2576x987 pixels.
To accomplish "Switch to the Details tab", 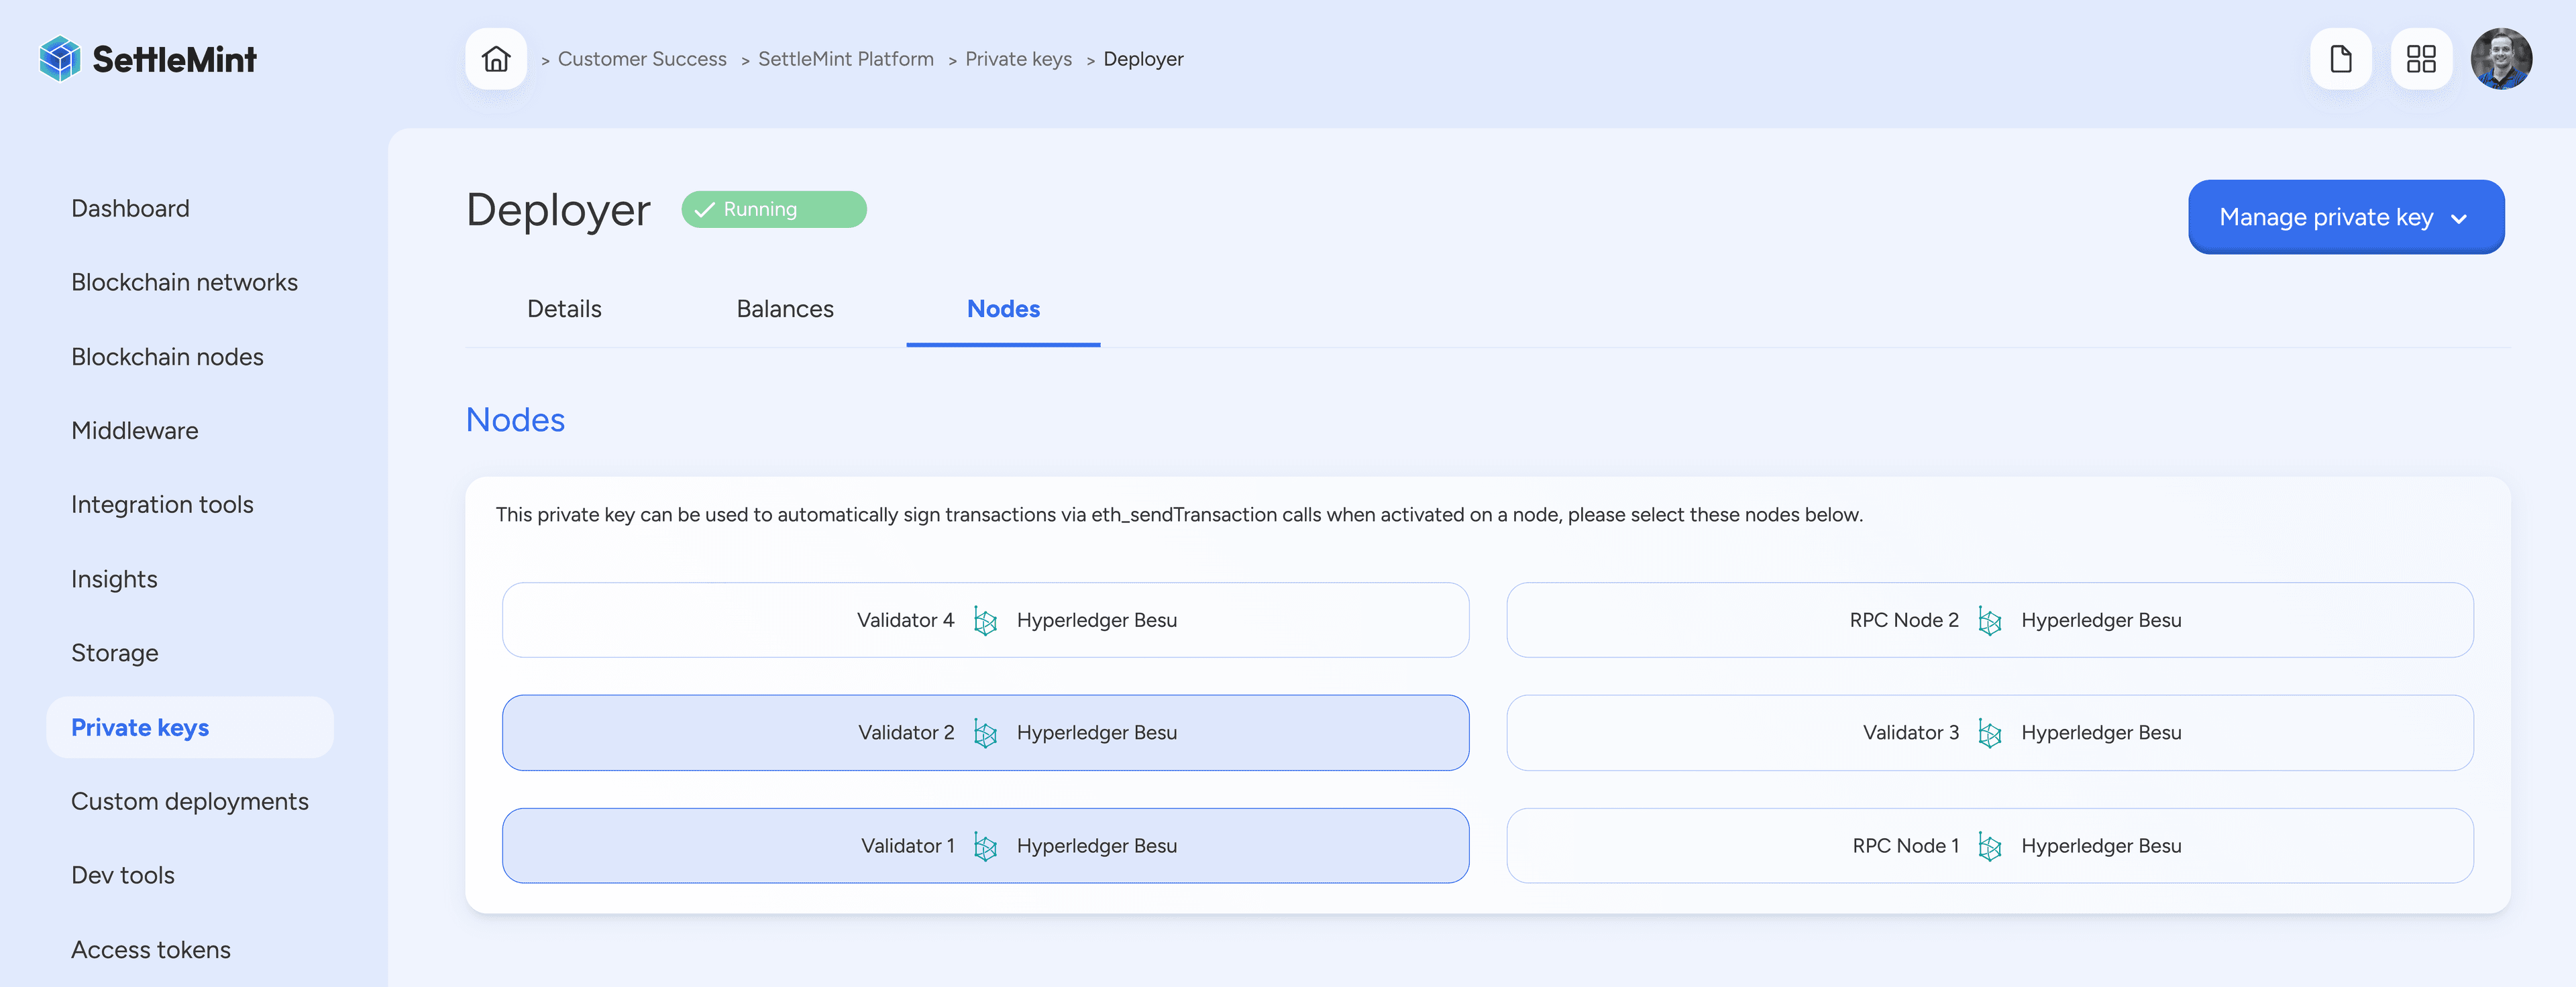I will [x=564, y=309].
